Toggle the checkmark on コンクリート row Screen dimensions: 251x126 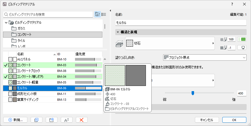(5, 65)
